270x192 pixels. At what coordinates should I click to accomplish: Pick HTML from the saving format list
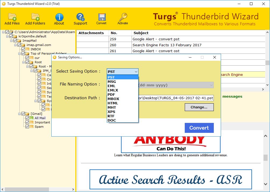pos(123,103)
